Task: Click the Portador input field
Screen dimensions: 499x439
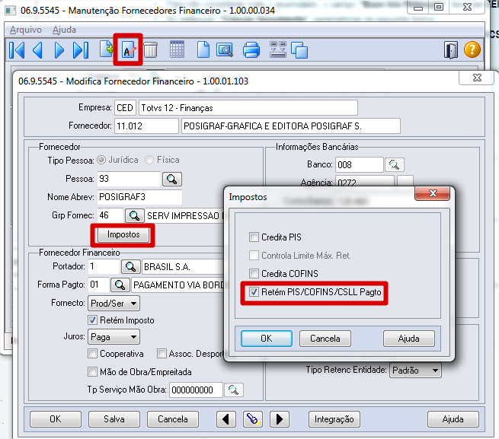Action: click(104, 266)
